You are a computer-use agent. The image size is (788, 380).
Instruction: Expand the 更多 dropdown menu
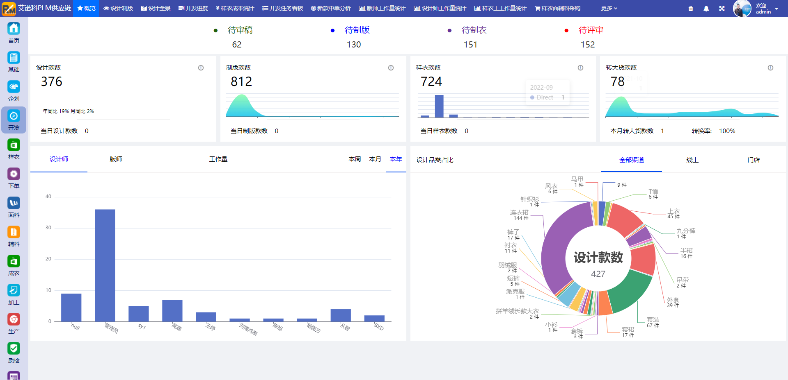(609, 8)
